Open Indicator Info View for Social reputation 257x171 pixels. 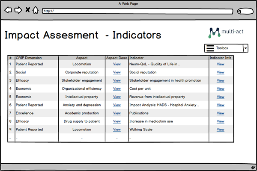[220, 72]
